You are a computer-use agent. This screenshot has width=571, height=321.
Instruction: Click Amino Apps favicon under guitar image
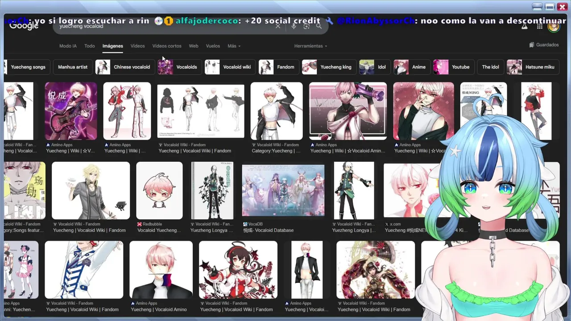tap(48, 145)
